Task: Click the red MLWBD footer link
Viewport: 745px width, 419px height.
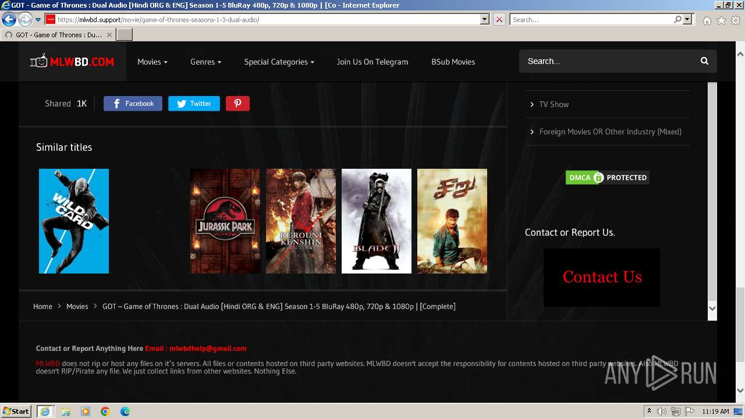Action: 48,364
